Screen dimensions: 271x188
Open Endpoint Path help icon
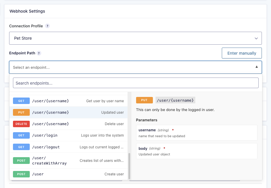click(x=39, y=53)
